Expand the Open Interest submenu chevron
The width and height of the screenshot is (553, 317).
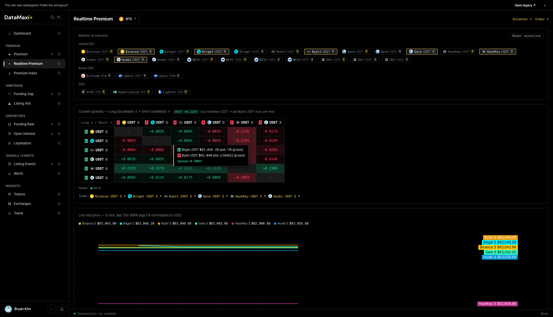[x=52, y=134]
